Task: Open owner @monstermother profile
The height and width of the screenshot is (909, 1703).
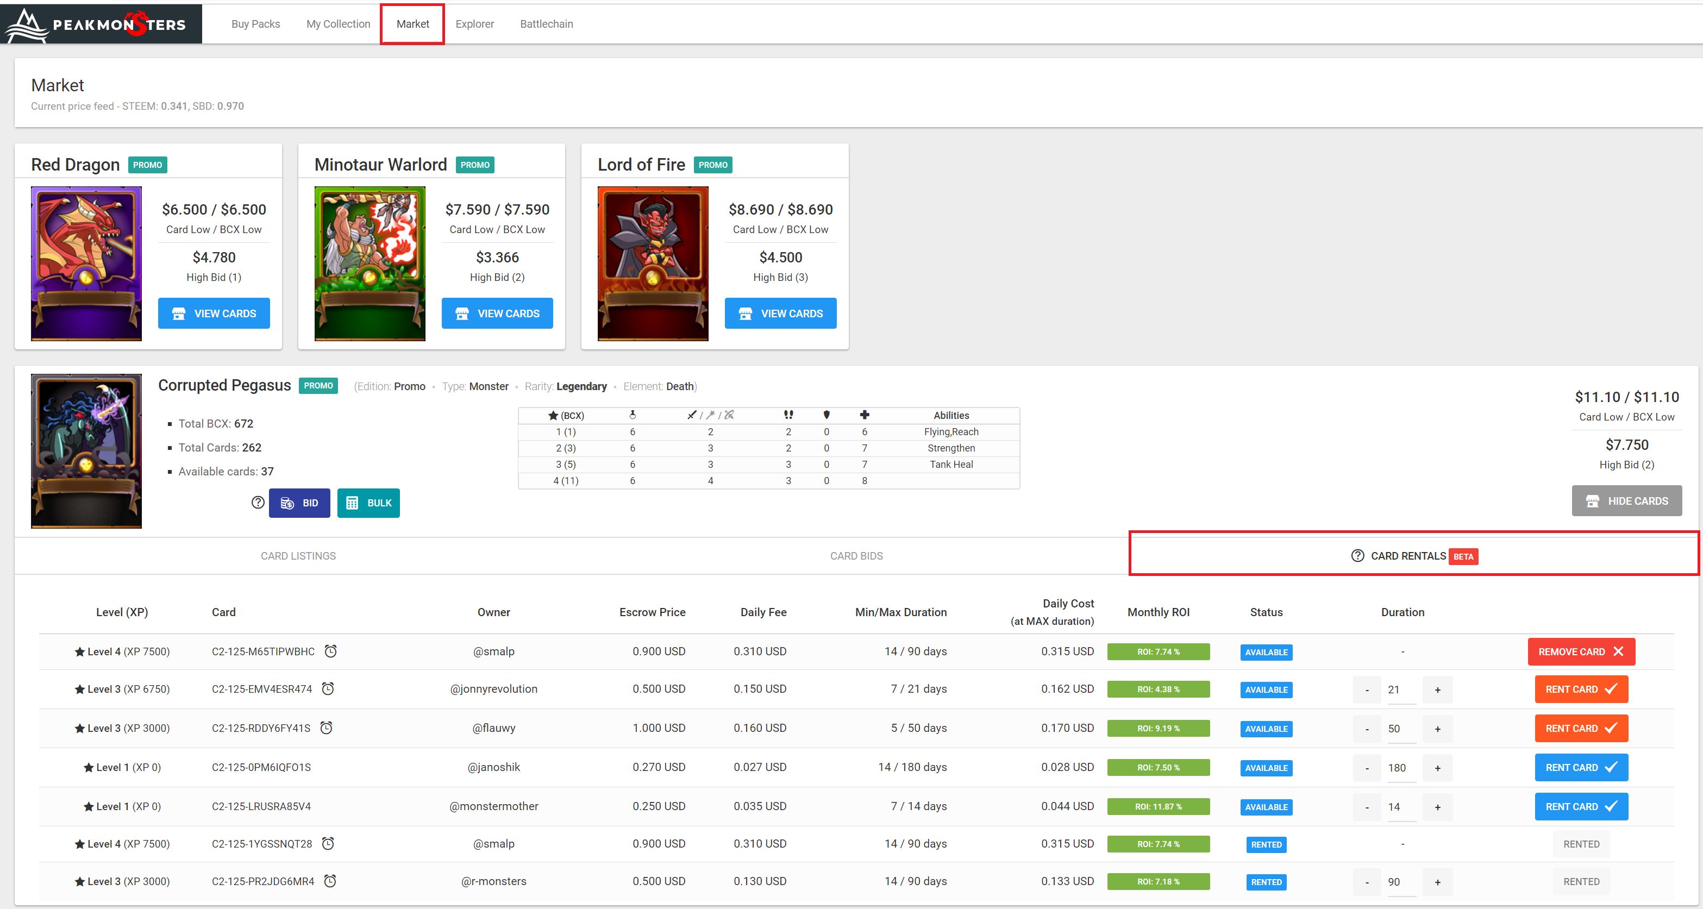Action: click(493, 806)
